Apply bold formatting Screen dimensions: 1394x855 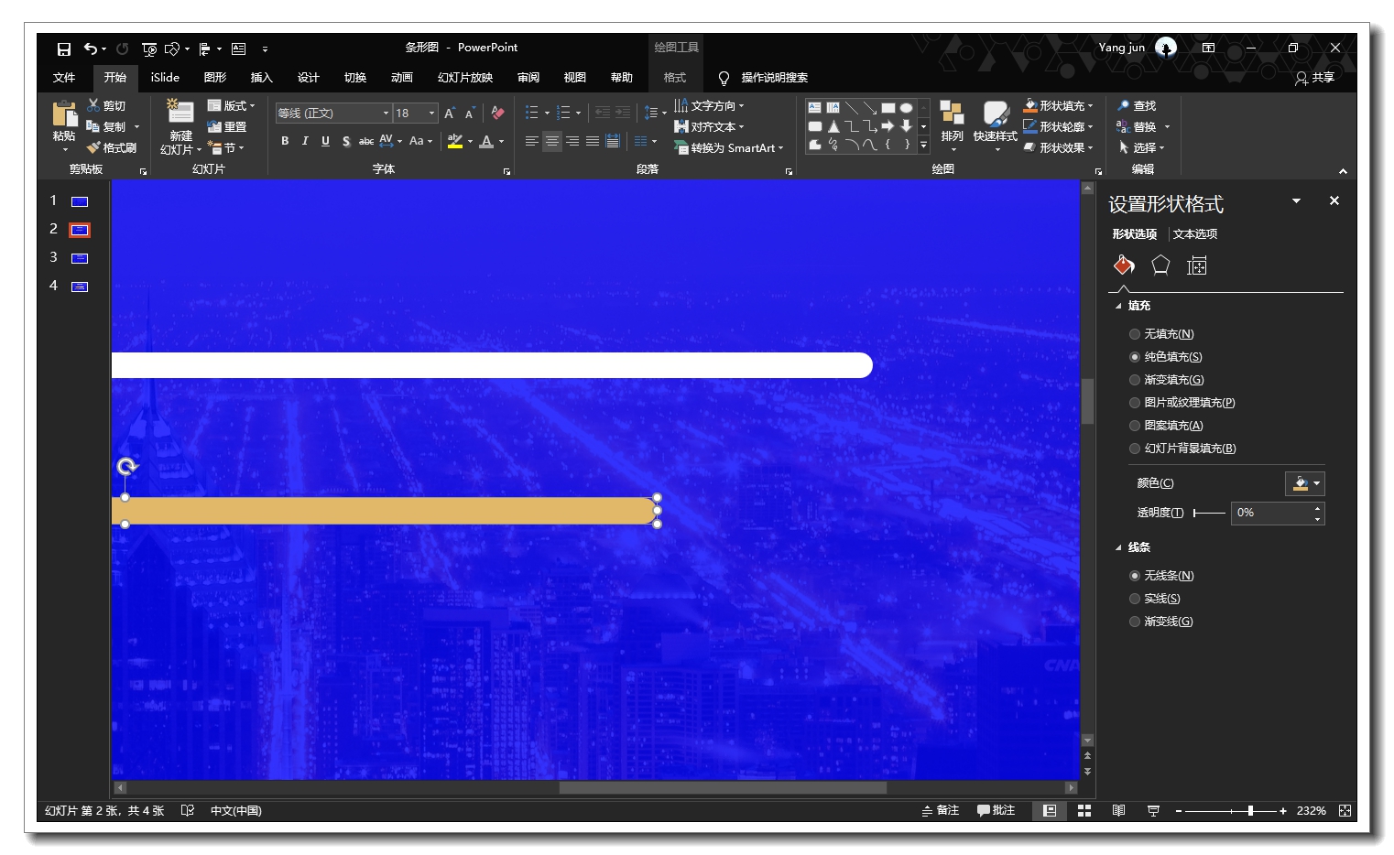(x=285, y=141)
